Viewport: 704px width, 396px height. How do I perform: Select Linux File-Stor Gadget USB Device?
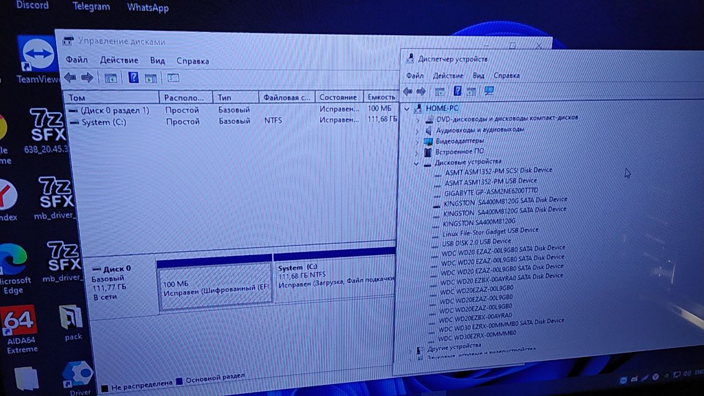pyautogui.click(x=491, y=232)
